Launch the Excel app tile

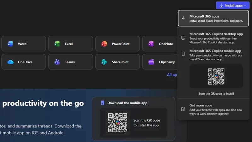(71, 44)
